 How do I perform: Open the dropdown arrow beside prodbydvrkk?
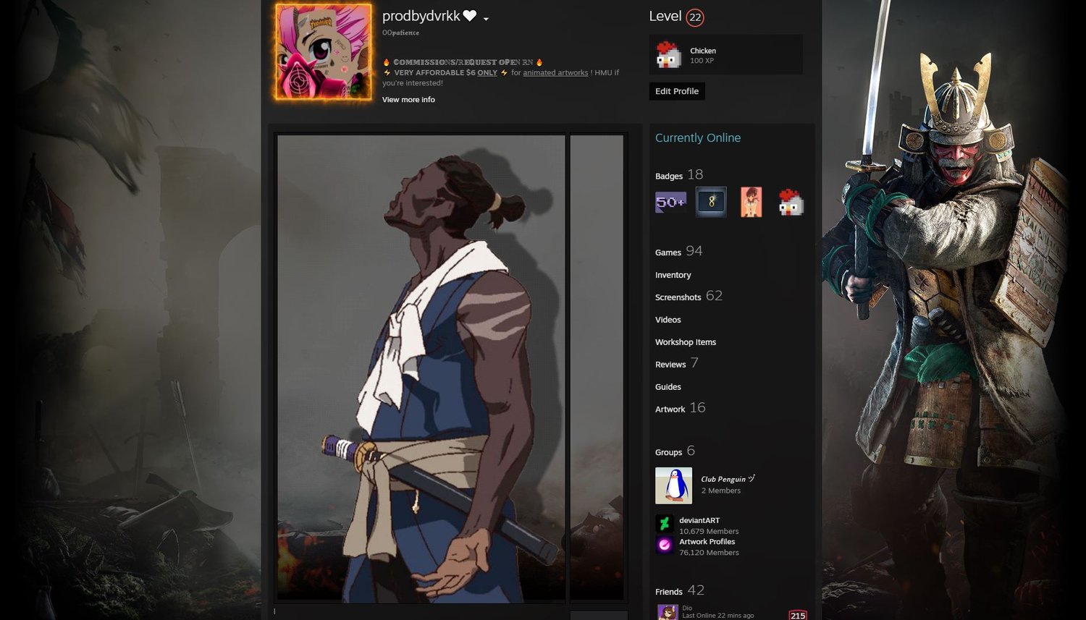[486, 19]
